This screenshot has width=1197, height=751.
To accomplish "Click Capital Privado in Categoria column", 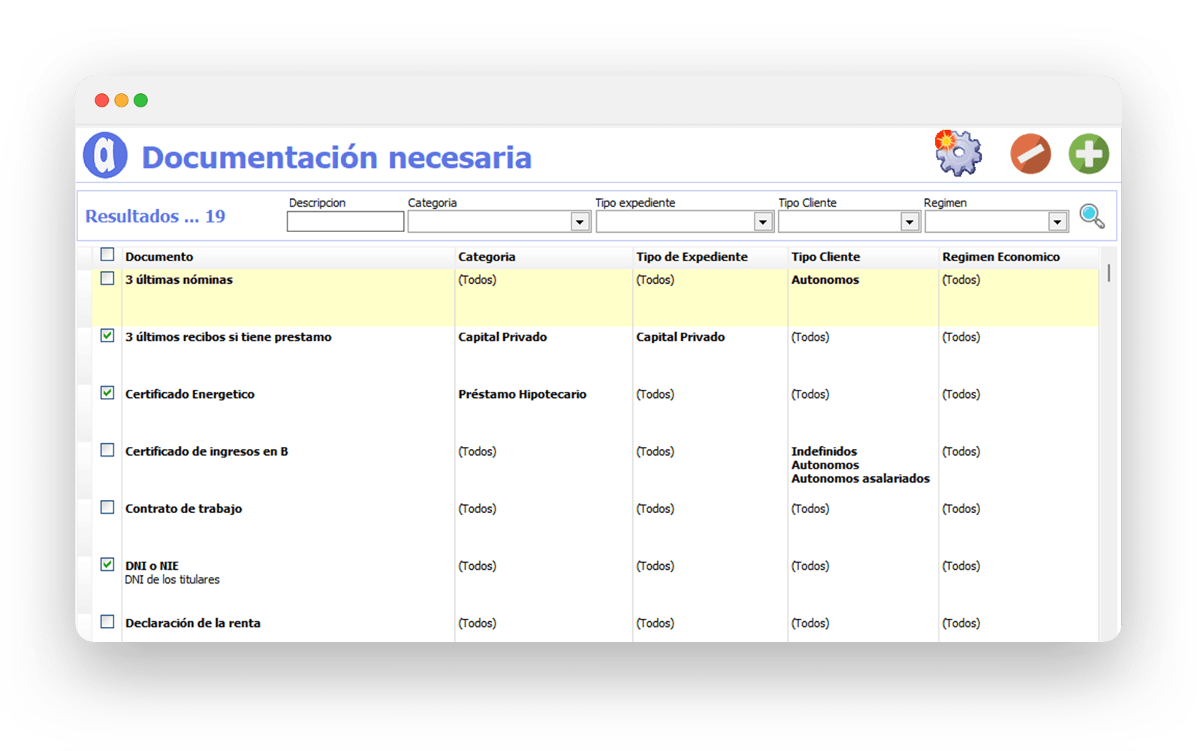I will coord(502,337).
